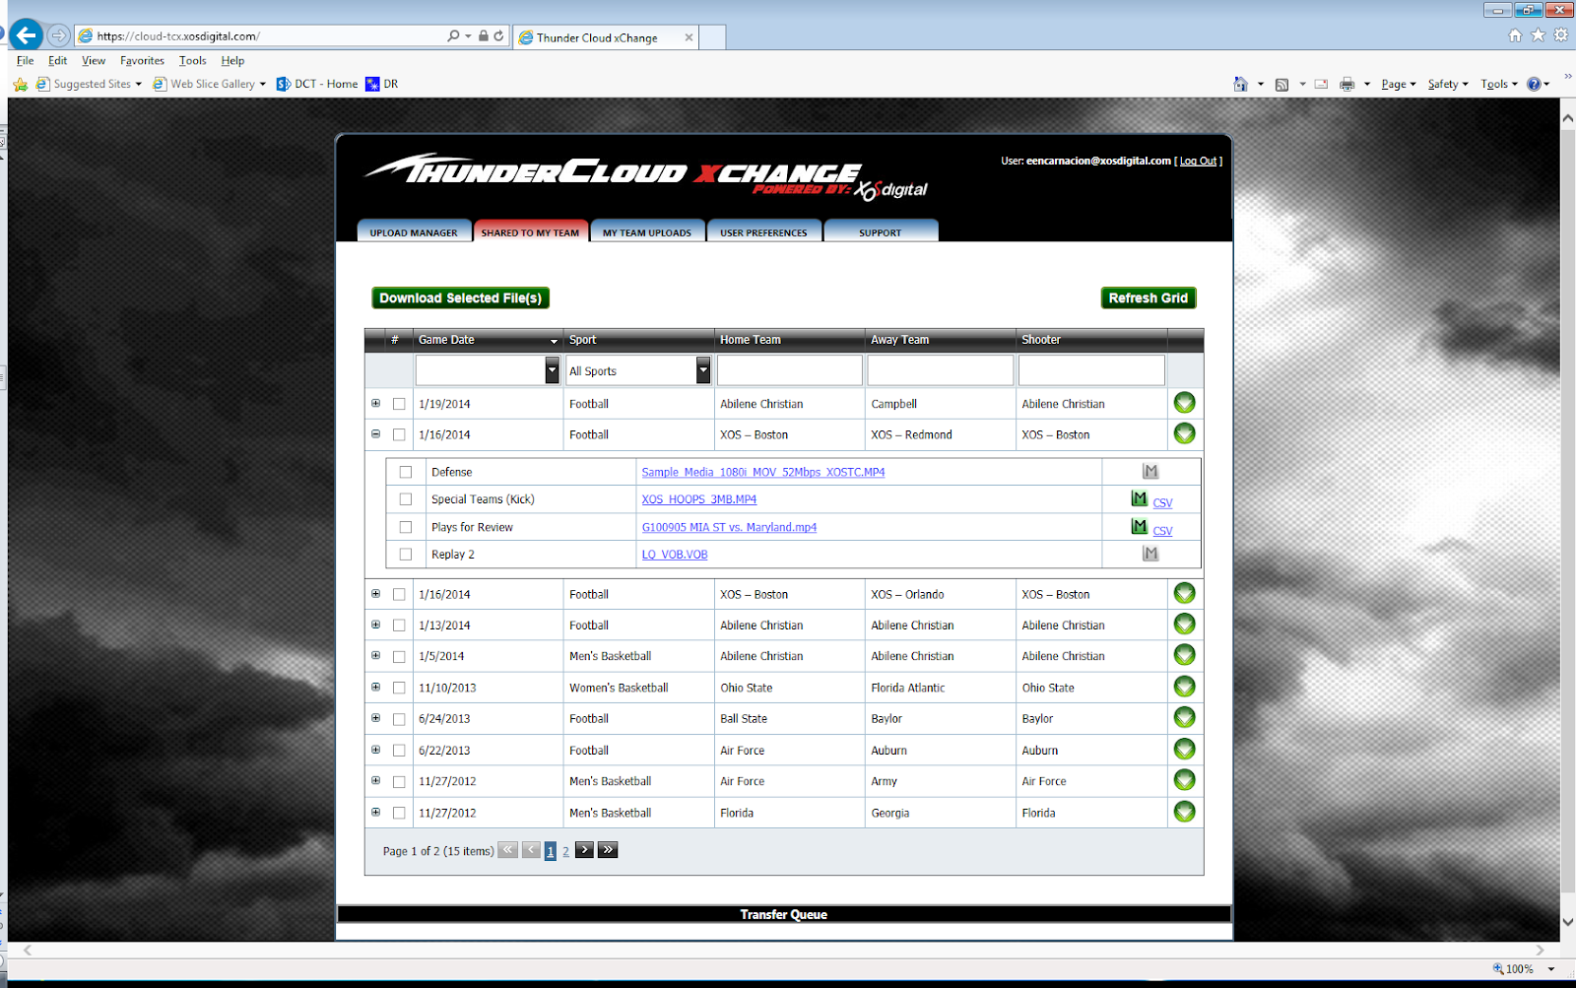Open the XOS_HOOPS_3MB.MP4 link
The height and width of the screenshot is (988, 1576).
(x=699, y=499)
